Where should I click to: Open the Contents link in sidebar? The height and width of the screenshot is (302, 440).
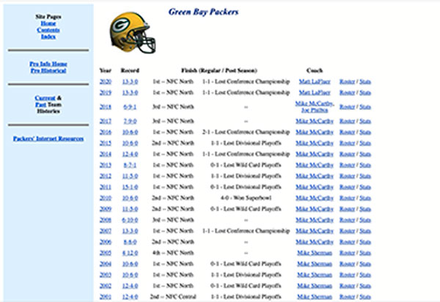(48, 30)
